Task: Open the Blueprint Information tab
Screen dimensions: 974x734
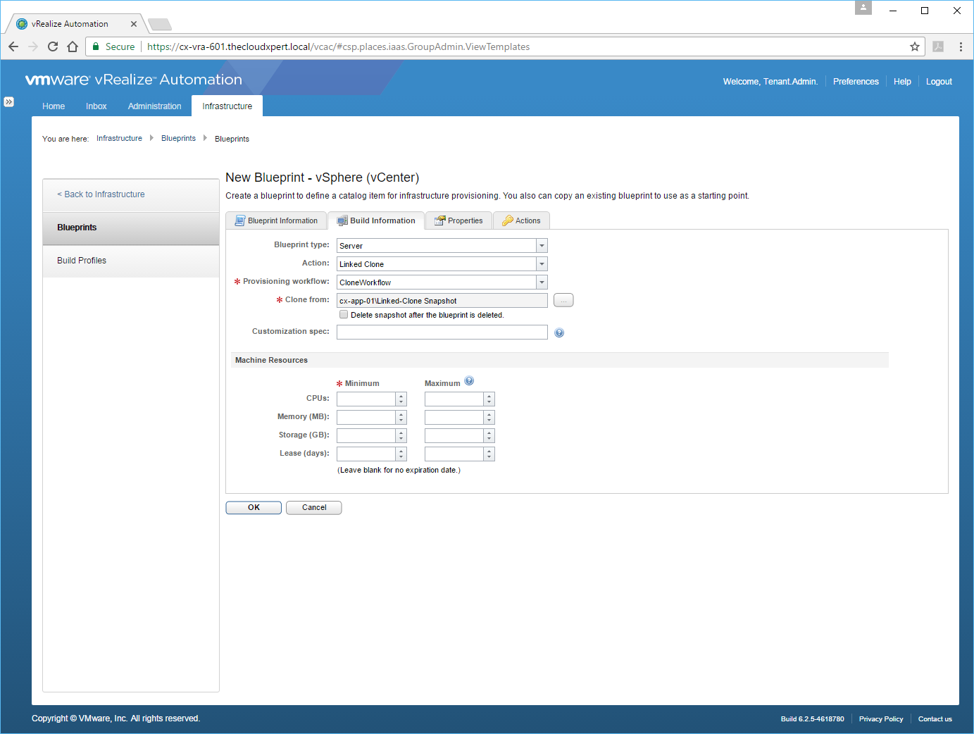Action: point(276,220)
